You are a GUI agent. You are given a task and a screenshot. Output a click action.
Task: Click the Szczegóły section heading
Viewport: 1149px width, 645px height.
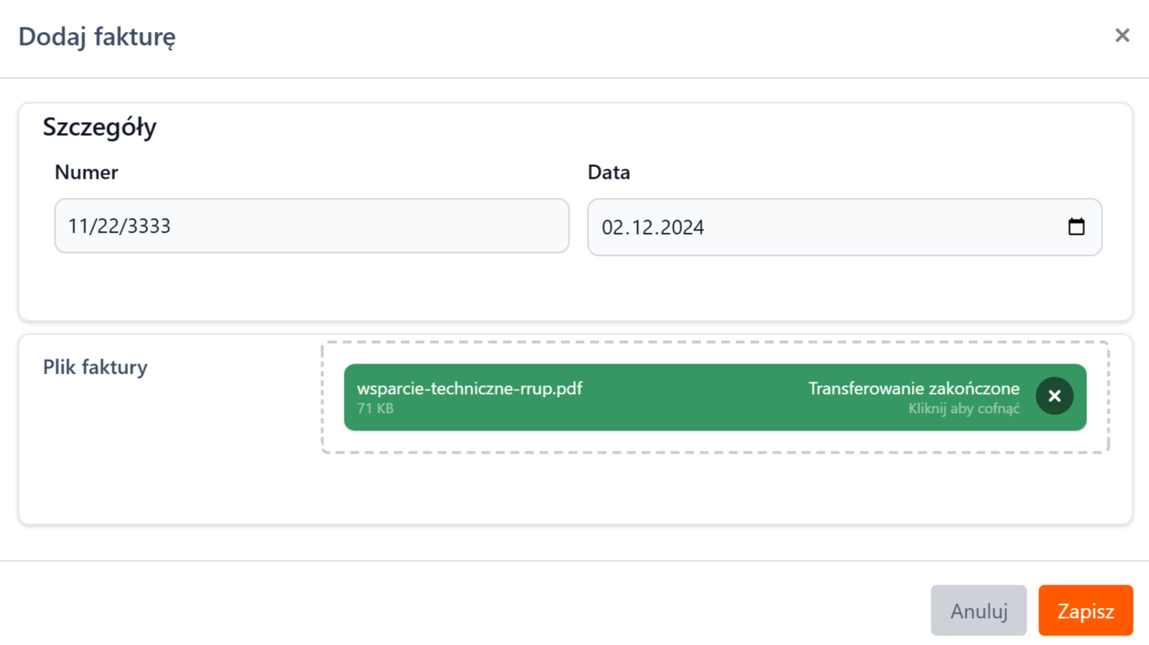coord(100,127)
